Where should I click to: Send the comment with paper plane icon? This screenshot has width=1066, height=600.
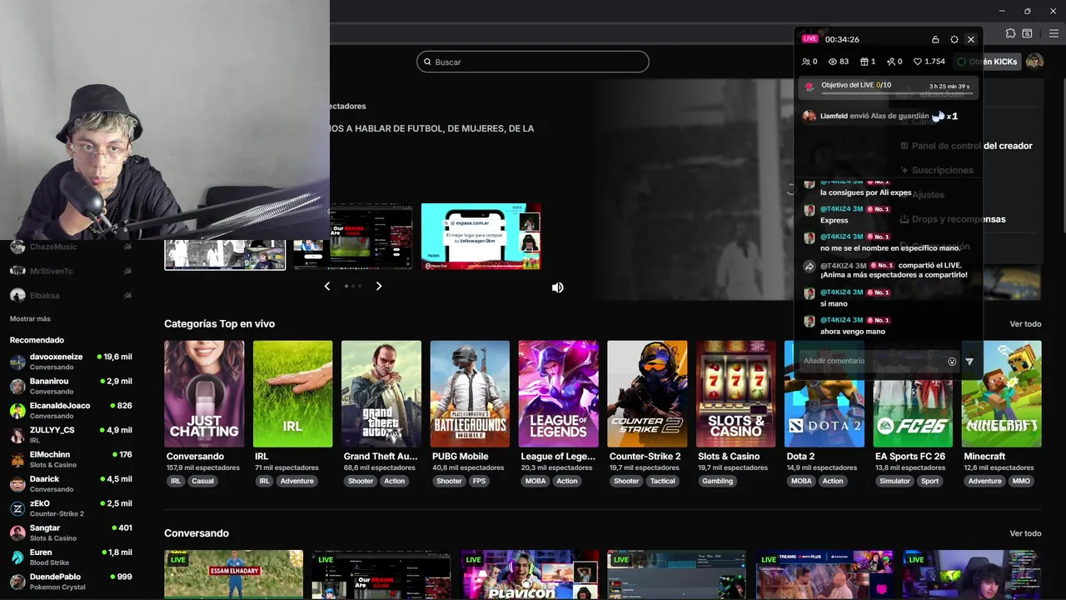pos(969,362)
